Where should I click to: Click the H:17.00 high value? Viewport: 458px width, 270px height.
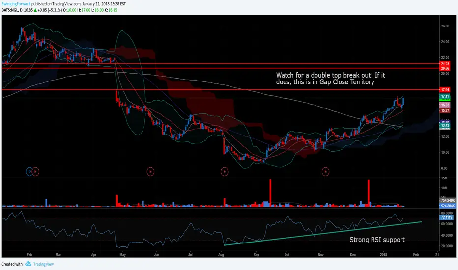(84, 10)
